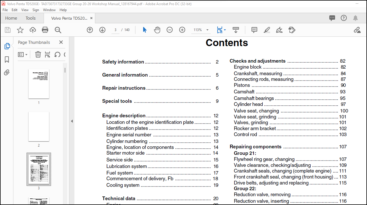Select page 3 thumbnail
Viewport: 367px width, 205px height.
[39, 169]
